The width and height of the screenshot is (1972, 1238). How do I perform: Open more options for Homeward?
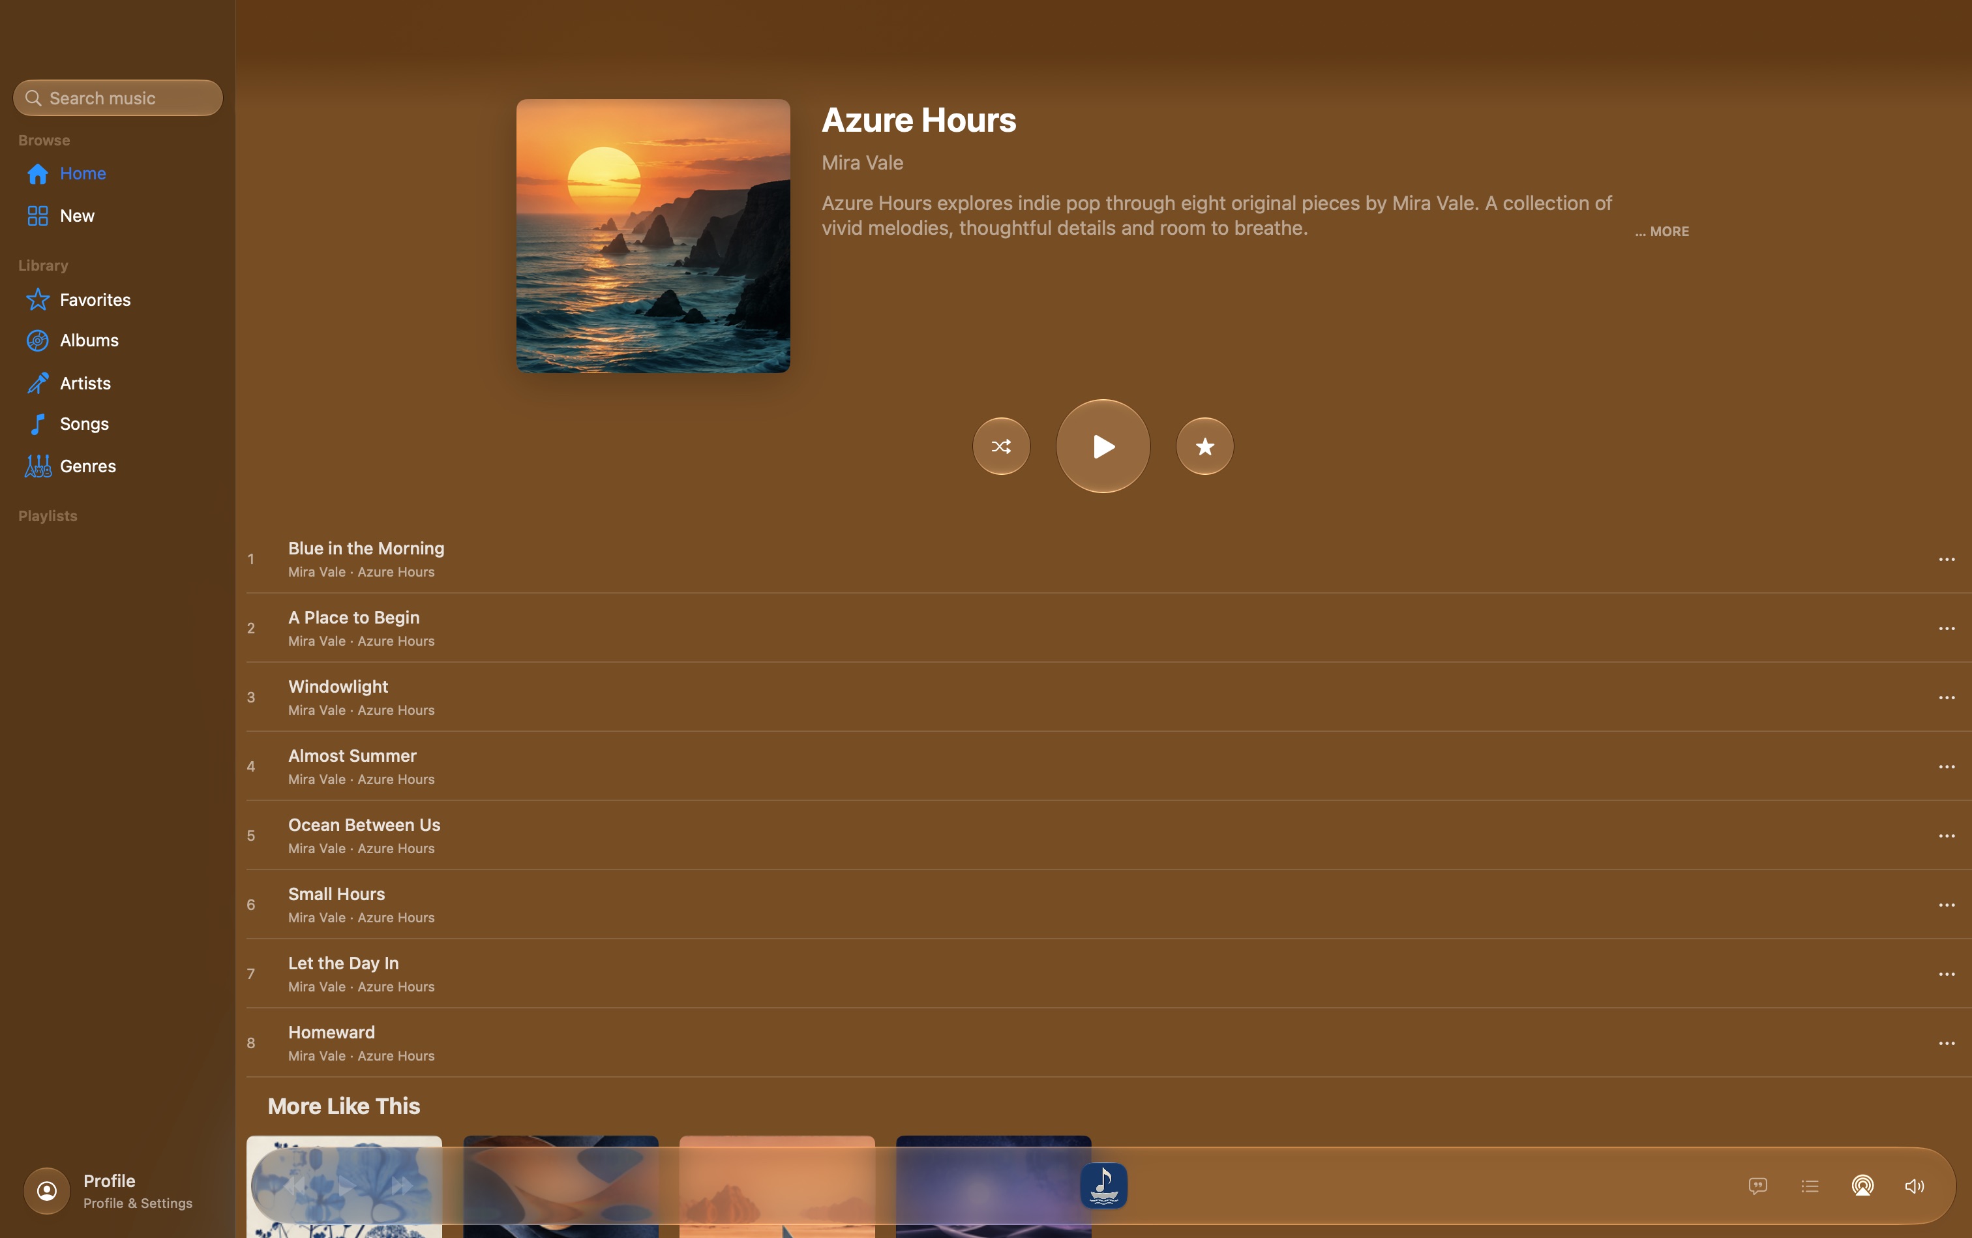click(x=1946, y=1043)
